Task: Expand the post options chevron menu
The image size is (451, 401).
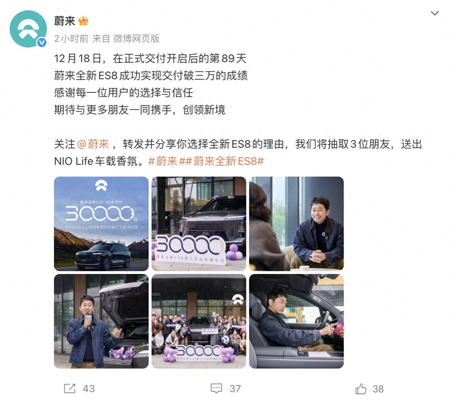Action: click(435, 14)
